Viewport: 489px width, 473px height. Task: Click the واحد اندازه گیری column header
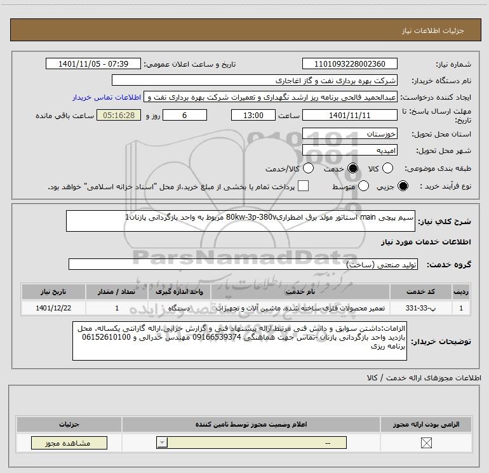coord(179,291)
